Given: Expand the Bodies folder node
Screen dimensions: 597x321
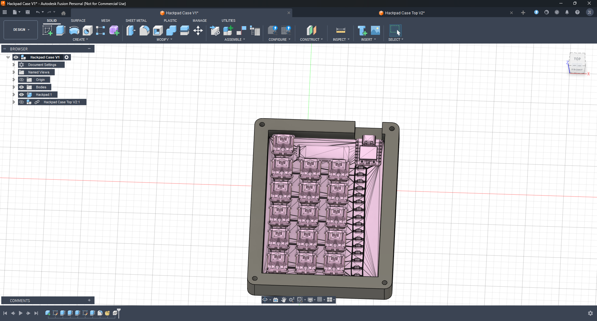Looking at the screenshot, I should tap(14, 87).
